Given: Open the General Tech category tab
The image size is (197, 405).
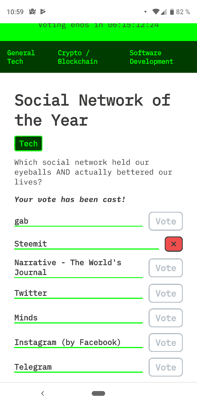Looking at the screenshot, I should pos(21,57).
